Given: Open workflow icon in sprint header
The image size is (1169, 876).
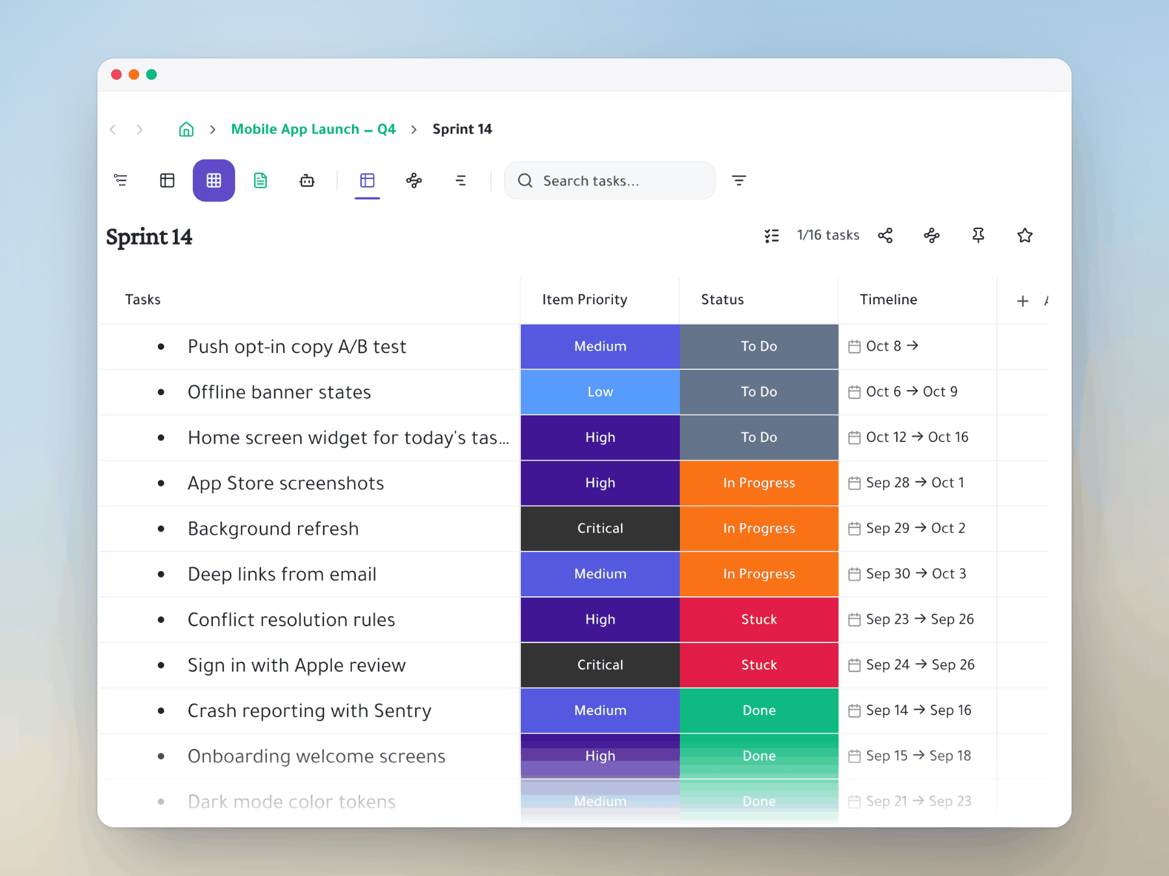Looking at the screenshot, I should [932, 236].
